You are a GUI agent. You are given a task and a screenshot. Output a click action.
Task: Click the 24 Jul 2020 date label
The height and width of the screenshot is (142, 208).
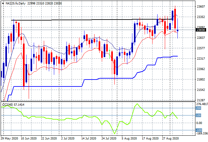pyautogui.click(x=109, y=139)
